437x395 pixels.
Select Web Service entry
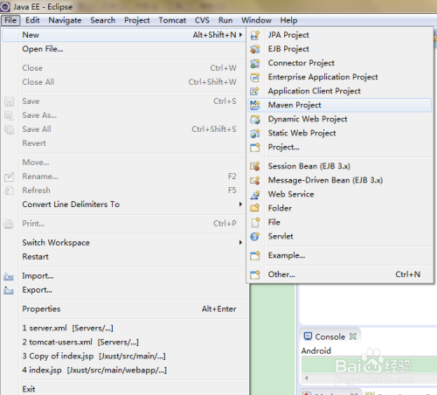point(340,194)
